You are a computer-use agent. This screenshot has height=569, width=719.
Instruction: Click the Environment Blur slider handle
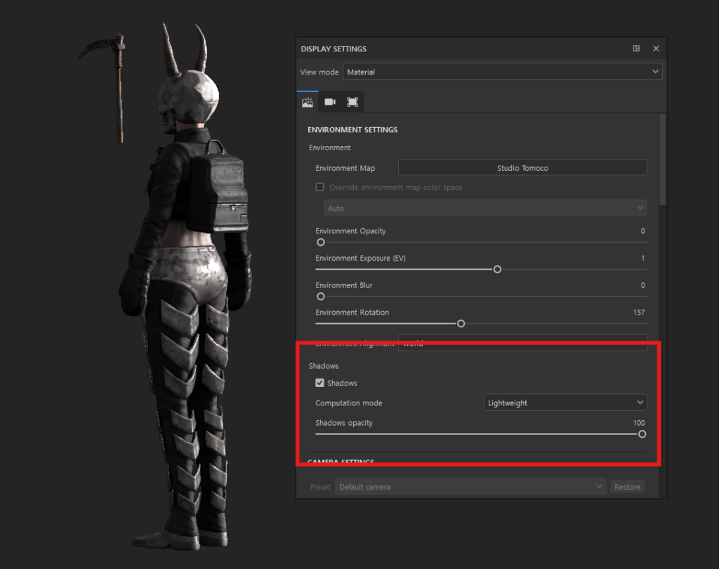(x=321, y=296)
